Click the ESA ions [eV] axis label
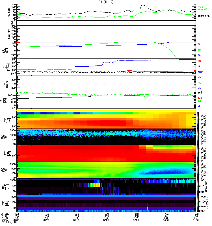Image resolution: width=212 pixels, height=226 pixels. 3,137
